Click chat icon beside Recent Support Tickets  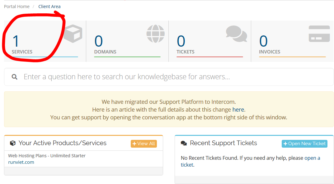[x=184, y=143]
